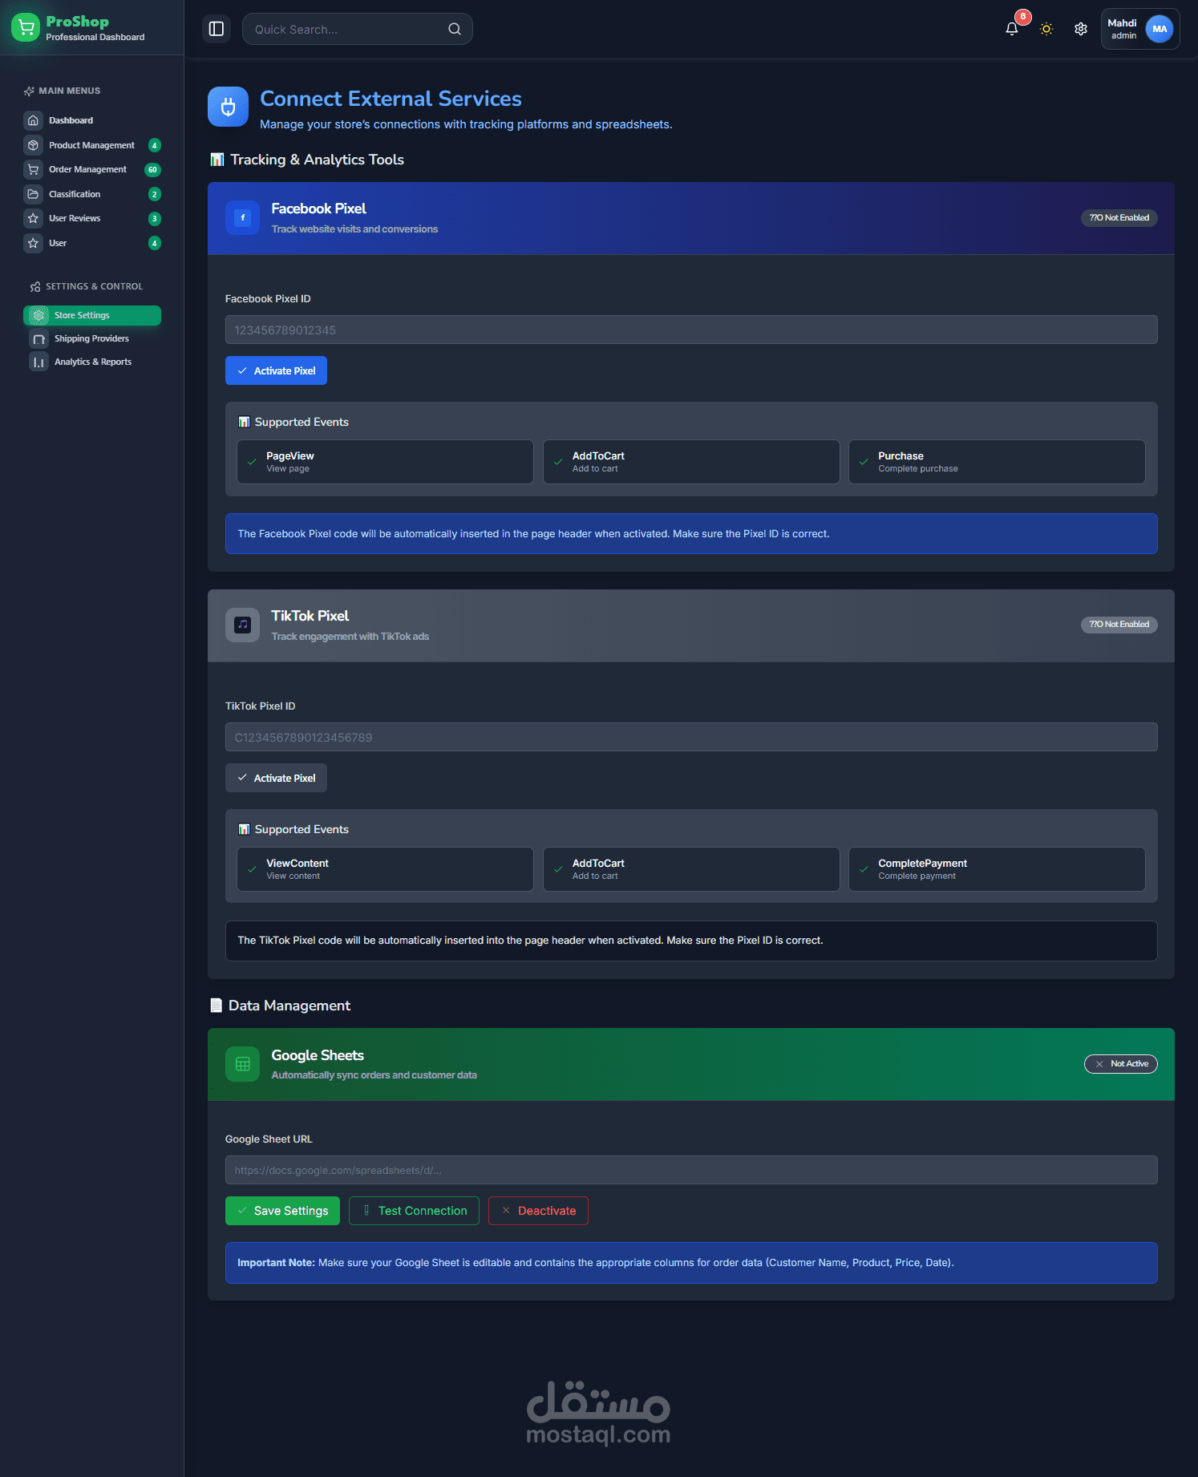Click the User Reviews star icon
The image size is (1198, 1477).
click(x=33, y=218)
